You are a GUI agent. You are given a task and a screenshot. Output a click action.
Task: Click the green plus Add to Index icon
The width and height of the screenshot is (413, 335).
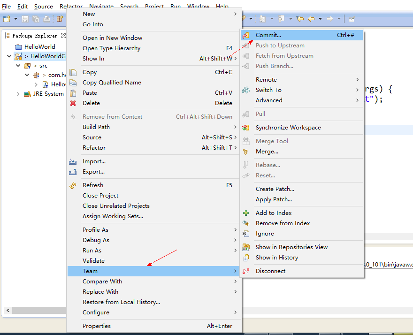point(246,213)
